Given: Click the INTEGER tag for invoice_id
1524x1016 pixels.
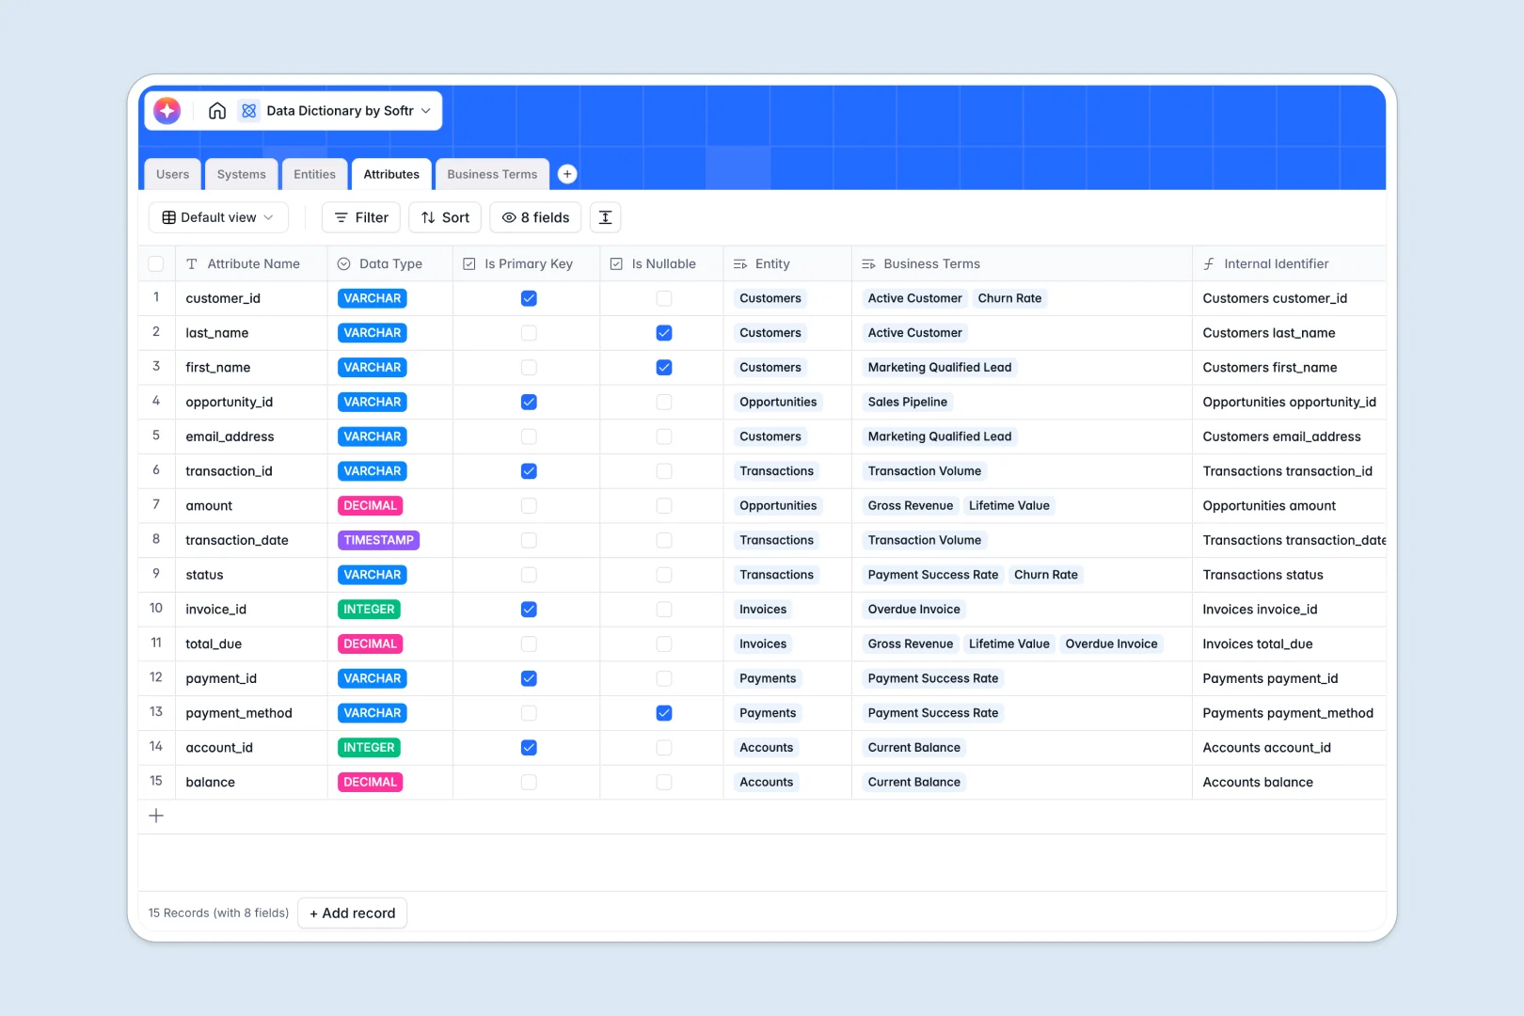Looking at the screenshot, I should point(370,610).
